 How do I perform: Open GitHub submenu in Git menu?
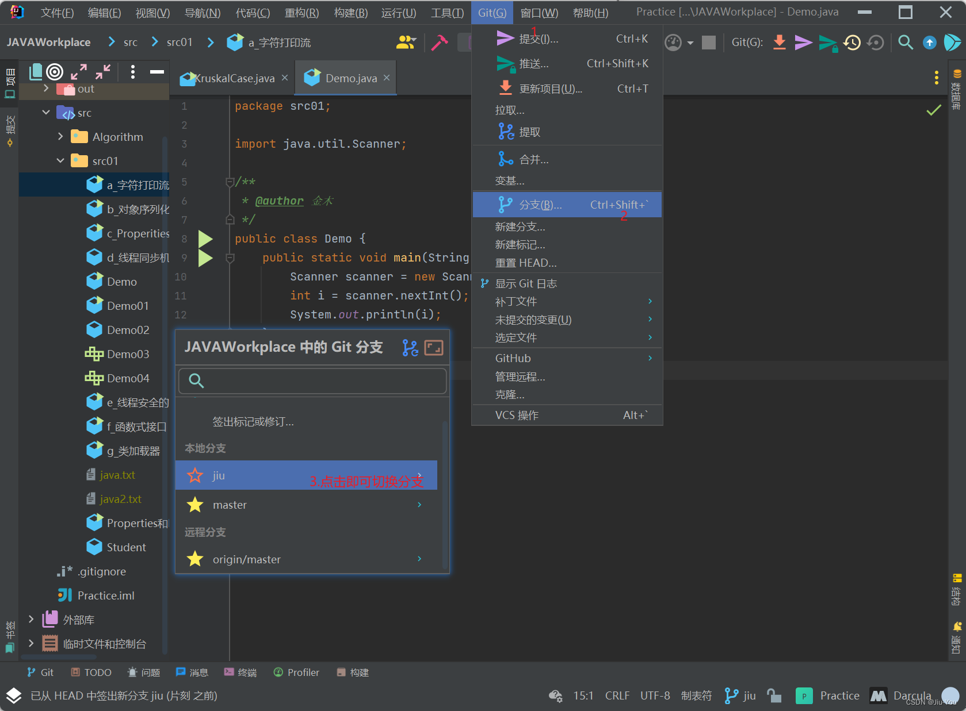tap(567, 358)
